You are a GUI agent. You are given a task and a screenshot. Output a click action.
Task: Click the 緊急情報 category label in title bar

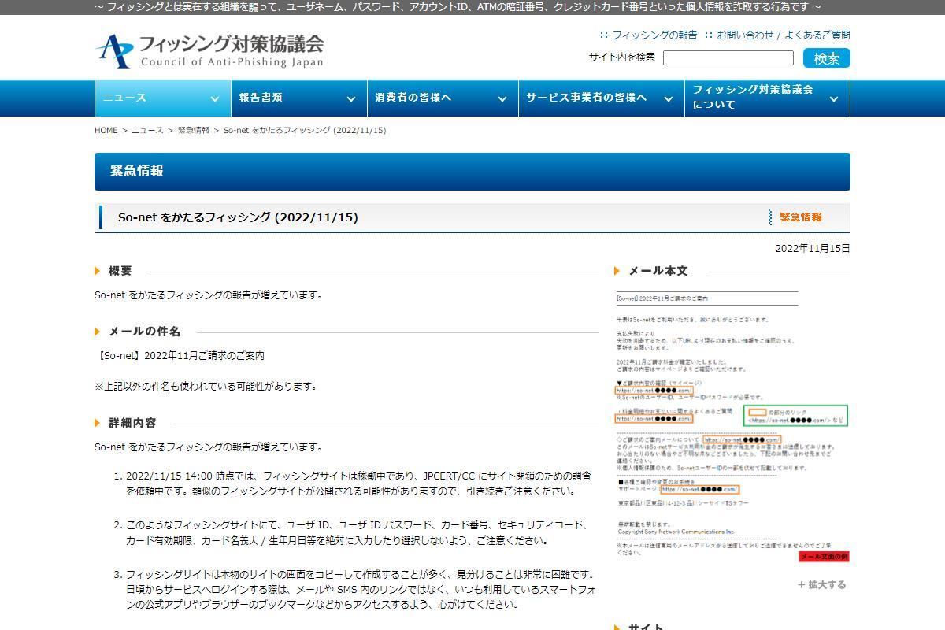pyautogui.click(x=801, y=217)
